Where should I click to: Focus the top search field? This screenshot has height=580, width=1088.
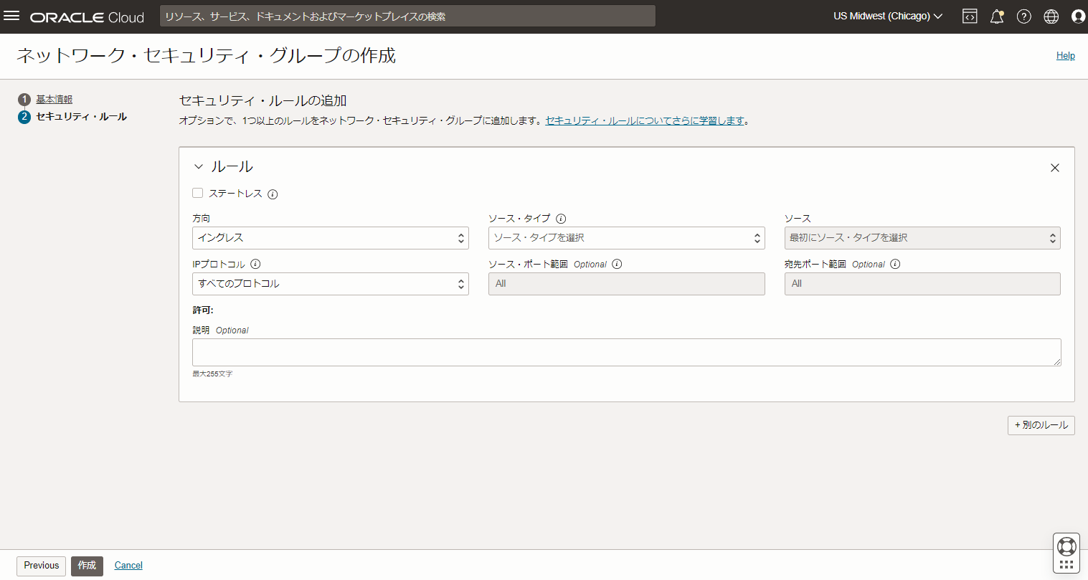point(407,16)
